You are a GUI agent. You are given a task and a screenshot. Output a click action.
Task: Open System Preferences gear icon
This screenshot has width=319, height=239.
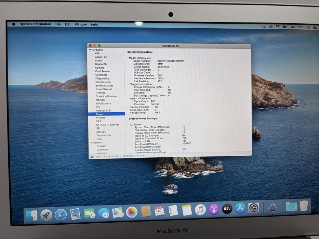click(253, 208)
